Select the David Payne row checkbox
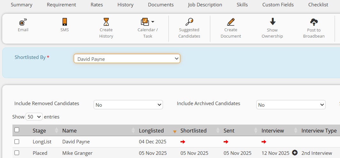Image resolution: width=340 pixels, height=158 pixels. (x=17, y=142)
